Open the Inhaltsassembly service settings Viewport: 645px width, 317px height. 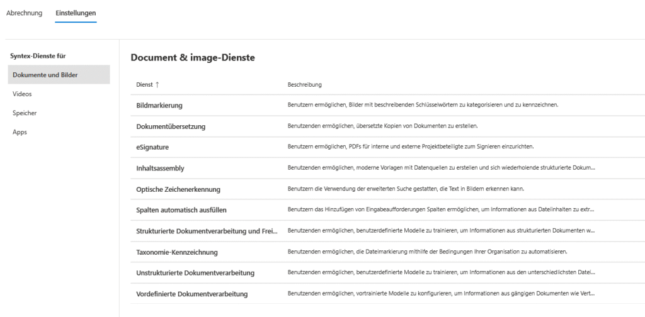click(160, 168)
